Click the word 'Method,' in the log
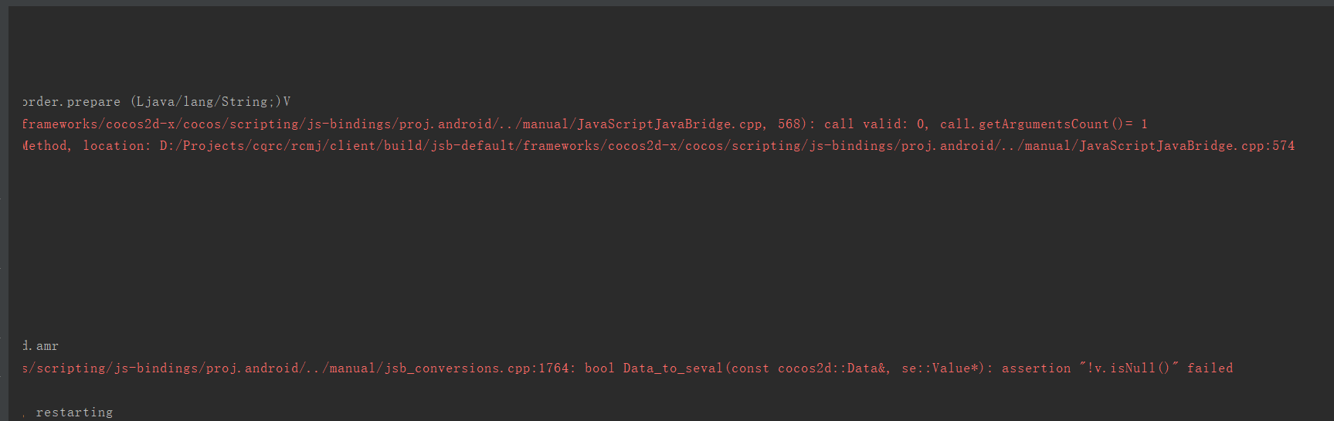Viewport: 1334px width, 421px height. pyautogui.click(x=46, y=146)
